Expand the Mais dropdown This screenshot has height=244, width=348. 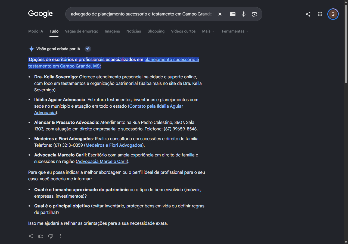pyautogui.click(x=208, y=31)
